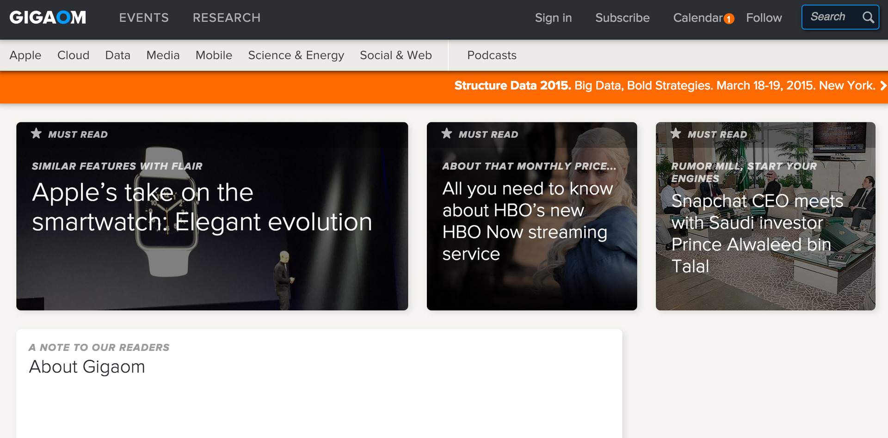Go to the Cloud category
The width and height of the screenshot is (888, 438).
click(x=73, y=55)
